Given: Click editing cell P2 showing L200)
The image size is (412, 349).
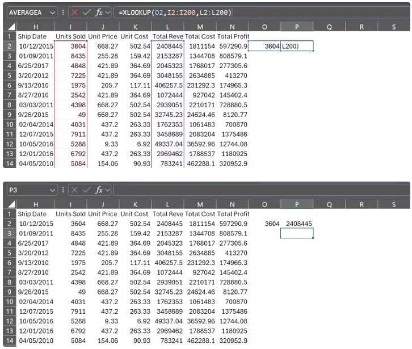Looking at the screenshot, I should click(x=297, y=47).
